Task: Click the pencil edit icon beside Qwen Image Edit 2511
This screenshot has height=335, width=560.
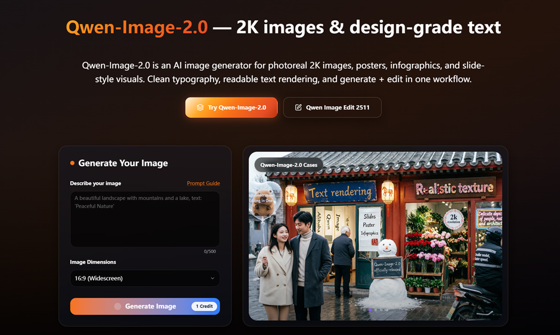Action: tap(299, 107)
